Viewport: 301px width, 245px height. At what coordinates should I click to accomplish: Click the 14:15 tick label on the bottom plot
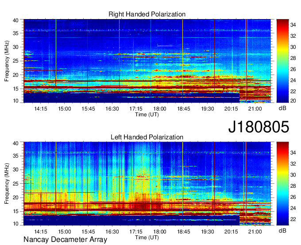[41, 232]
